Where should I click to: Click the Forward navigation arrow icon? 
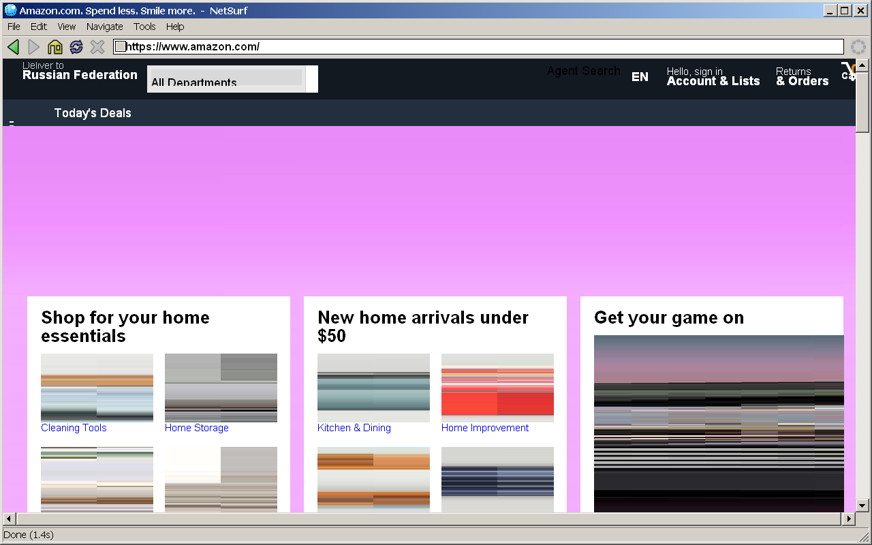pyautogui.click(x=33, y=47)
